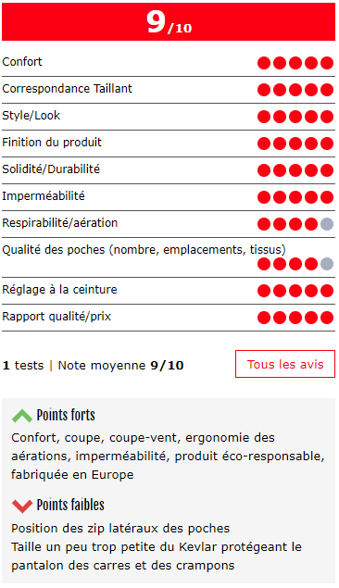The height and width of the screenshot is (588, 339).
Task: Click the Points forts heading
Action: tap(66, 415)
